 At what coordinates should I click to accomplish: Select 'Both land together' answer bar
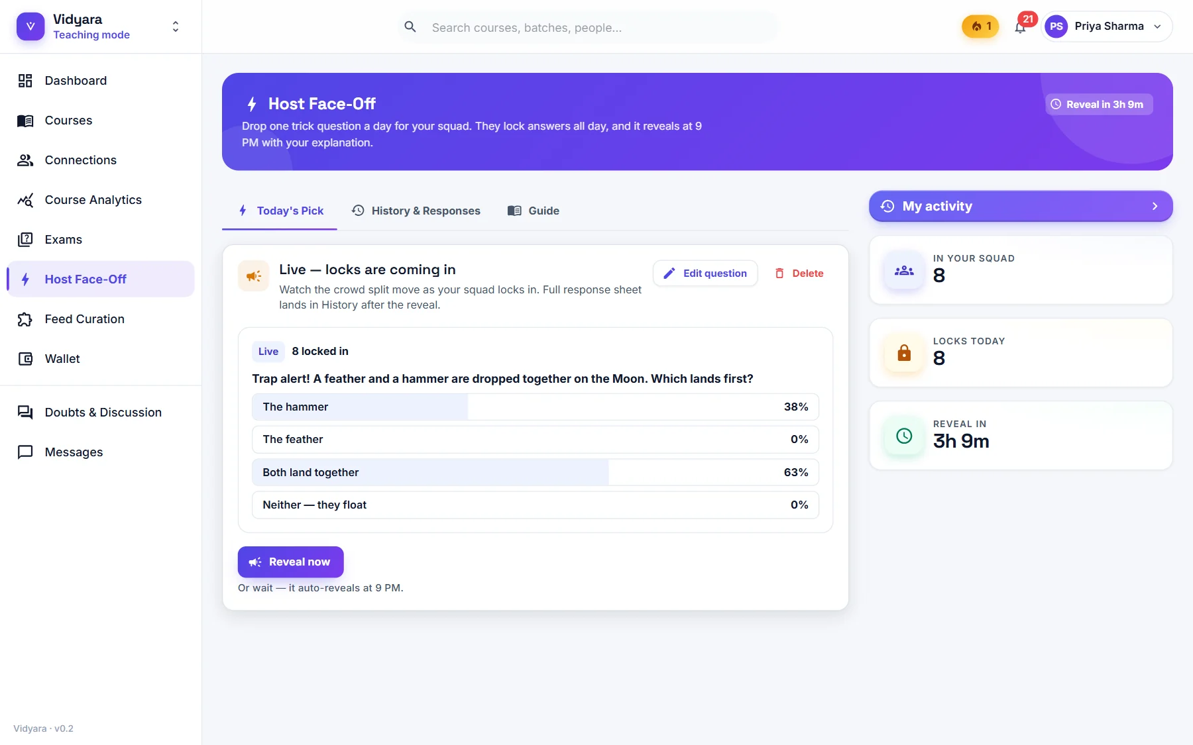pos(536,473)
